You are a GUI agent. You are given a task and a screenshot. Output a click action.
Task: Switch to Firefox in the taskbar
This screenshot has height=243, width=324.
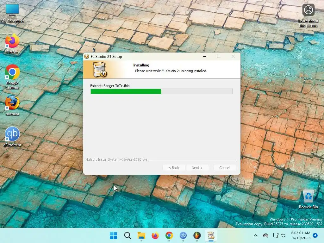click(155, 235)
